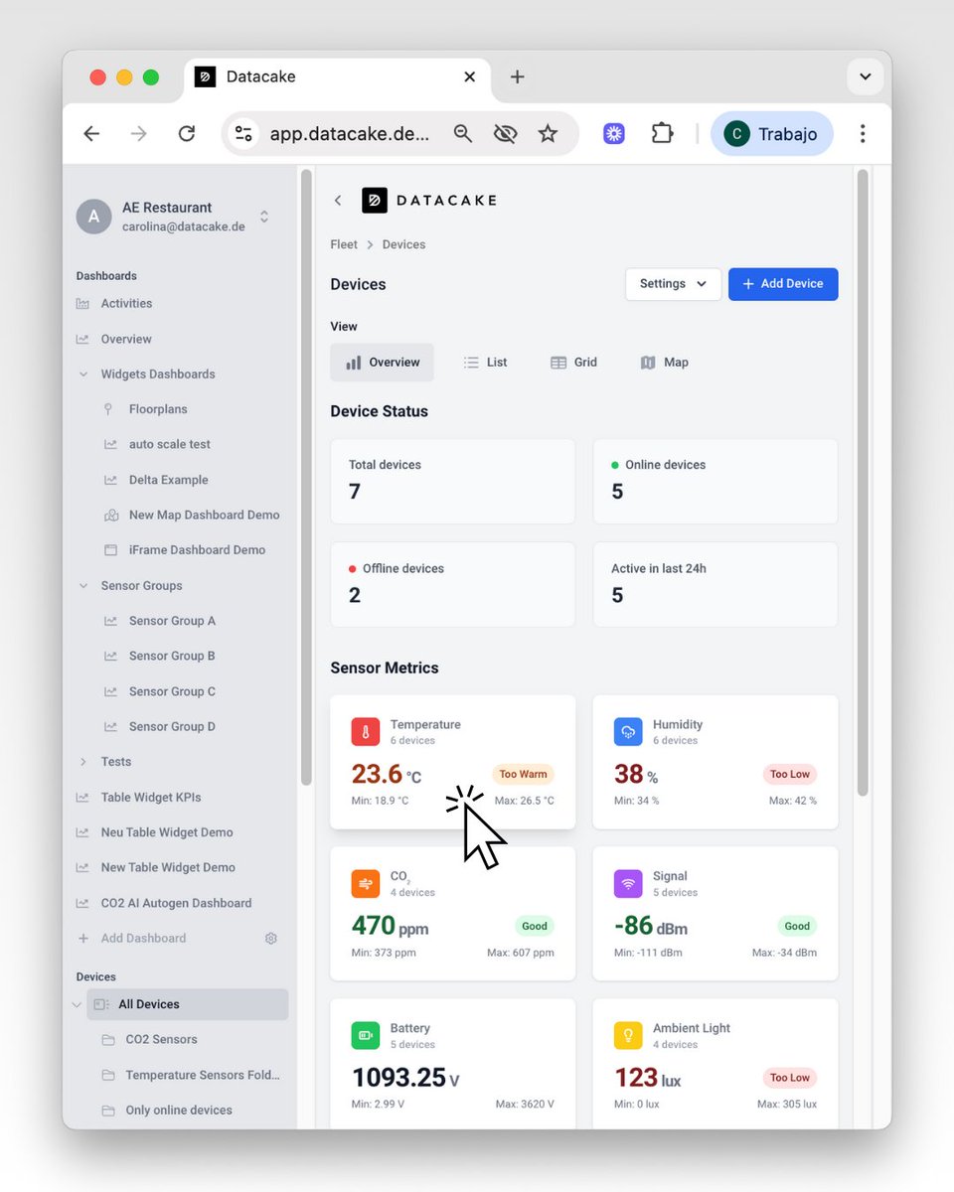This screenshot has width=954, height=1192.
Task: Click the Offline devices card
Action: (453, 584)
